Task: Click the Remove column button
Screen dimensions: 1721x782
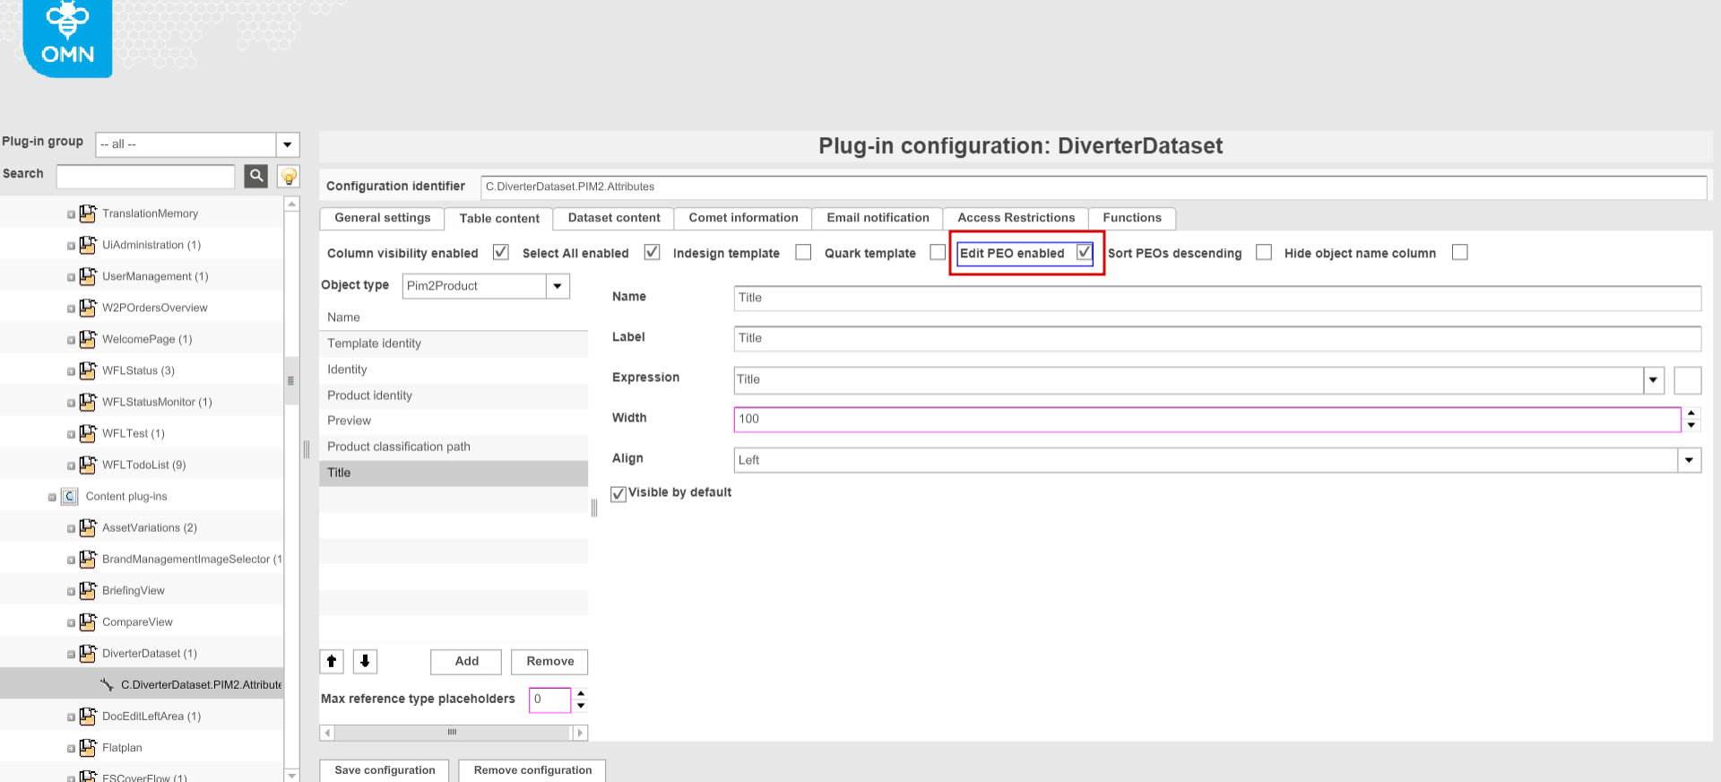Action: [549, 662]
